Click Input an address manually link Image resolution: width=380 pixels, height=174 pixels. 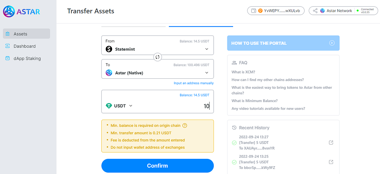[194, 83]
